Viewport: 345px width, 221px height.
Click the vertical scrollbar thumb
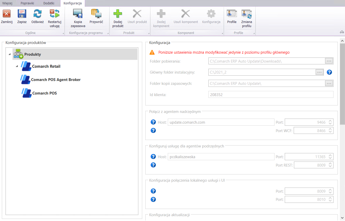(342, 84)
